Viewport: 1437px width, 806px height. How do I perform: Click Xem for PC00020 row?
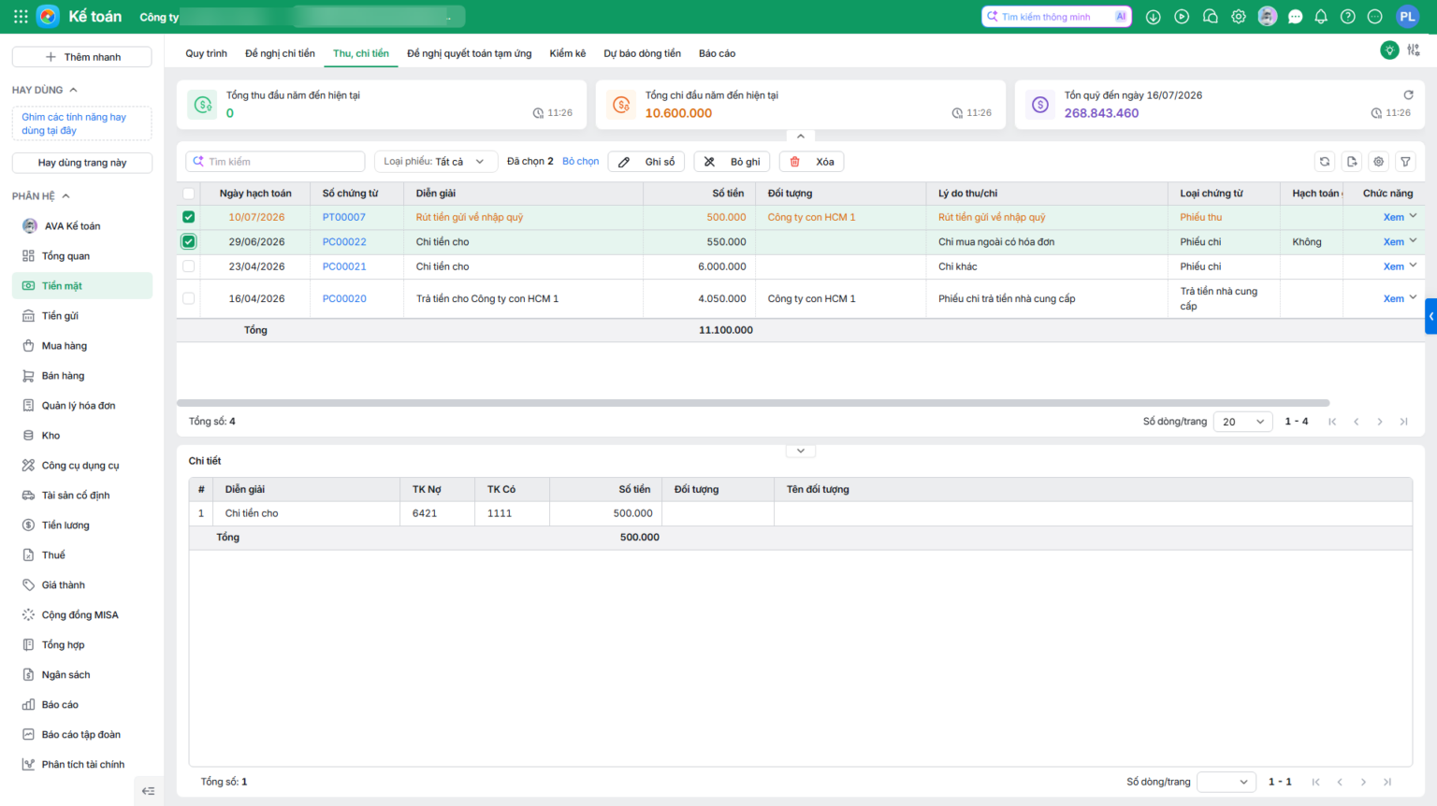tap(1393, 299)
